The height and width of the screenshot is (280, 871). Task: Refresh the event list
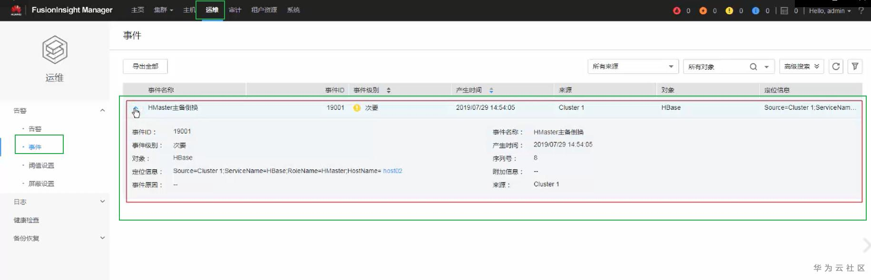836,66
